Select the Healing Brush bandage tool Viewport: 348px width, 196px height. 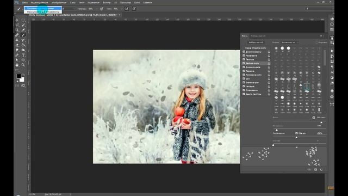click(x=17, y=35)
